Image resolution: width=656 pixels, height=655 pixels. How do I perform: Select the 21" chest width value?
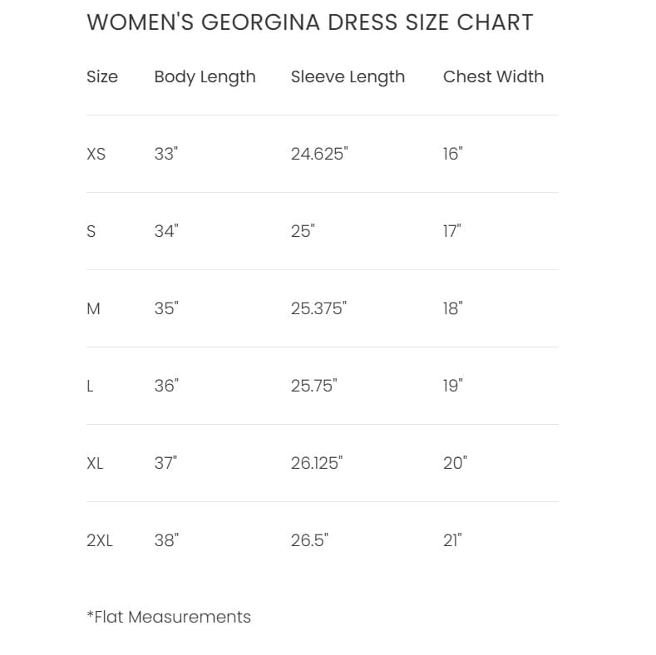[452, 540]
